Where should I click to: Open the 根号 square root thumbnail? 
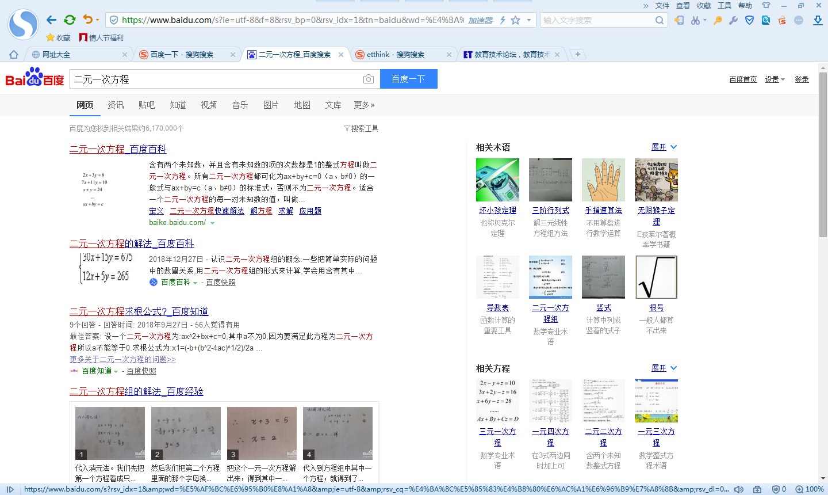[656, 277]
